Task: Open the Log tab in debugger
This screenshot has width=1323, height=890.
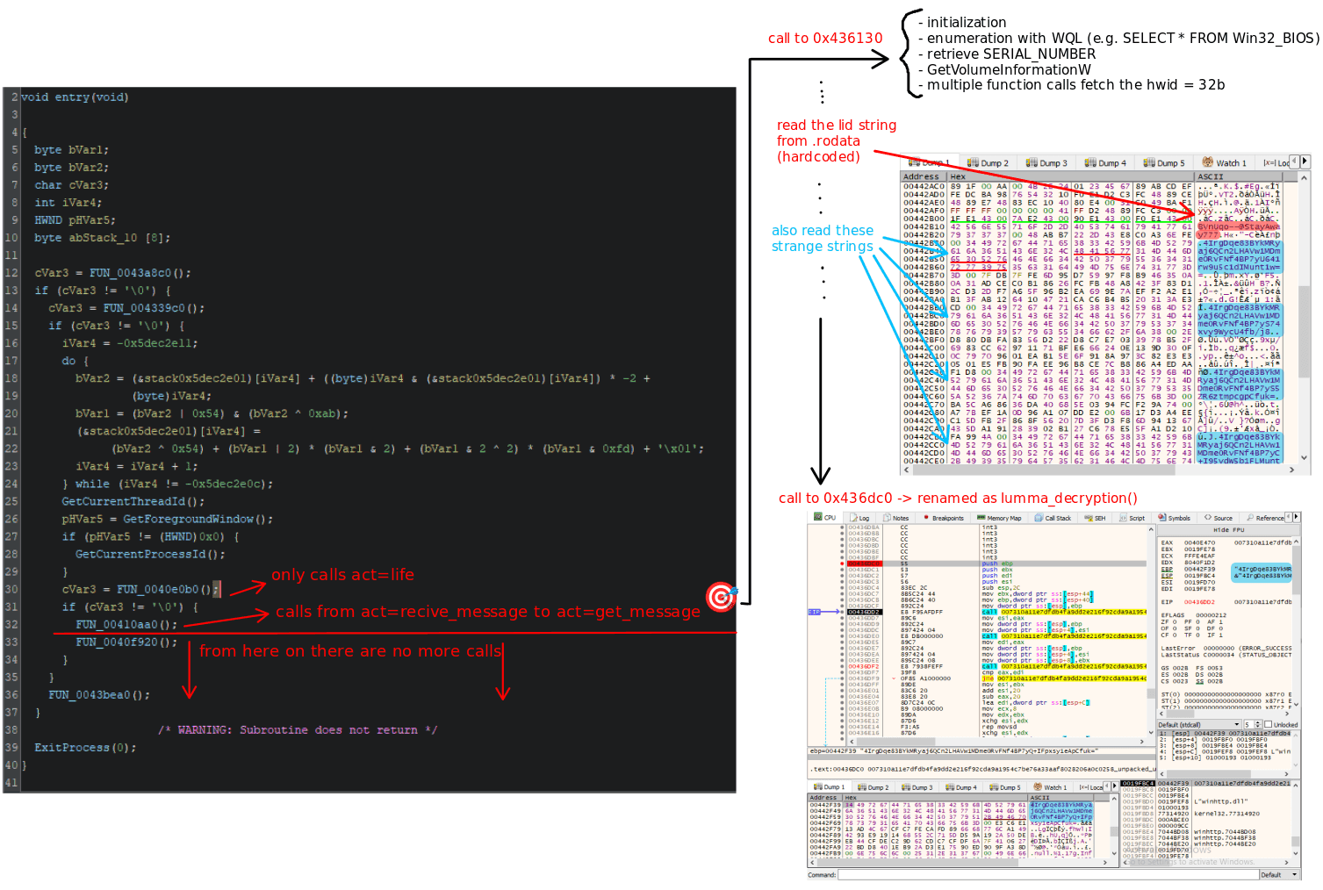Action: [859, 518]
